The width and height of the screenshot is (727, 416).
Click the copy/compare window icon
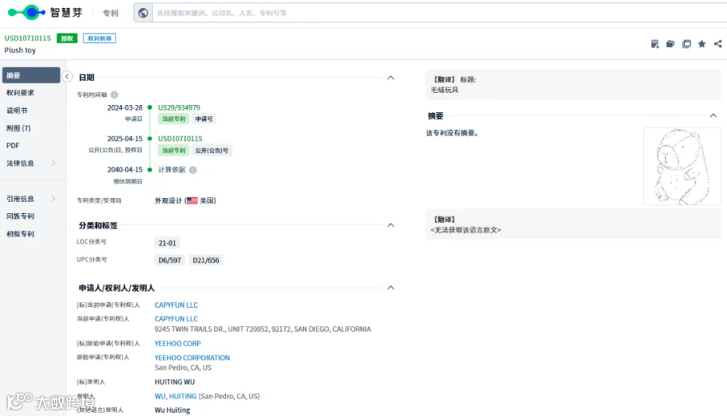[686, 44]
